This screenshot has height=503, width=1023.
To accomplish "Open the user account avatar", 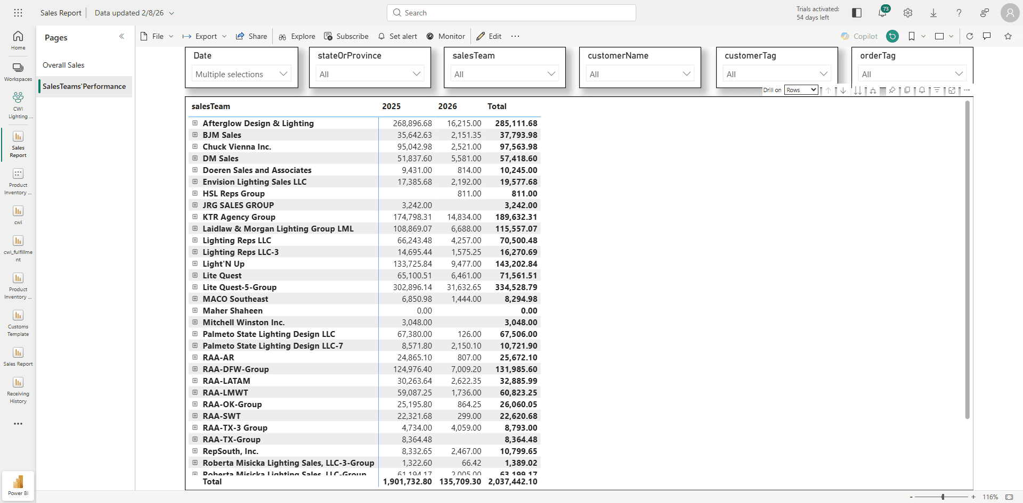I will point(1010,13).
